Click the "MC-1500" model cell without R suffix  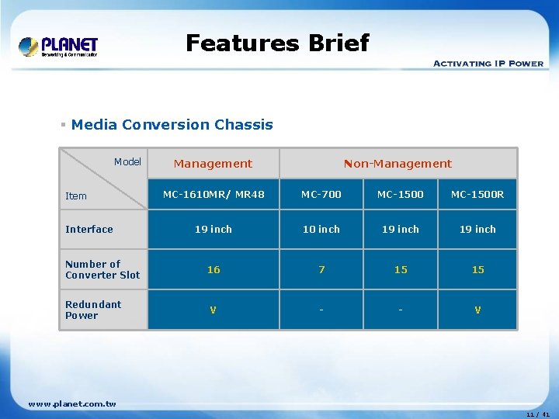click(401, 194)
